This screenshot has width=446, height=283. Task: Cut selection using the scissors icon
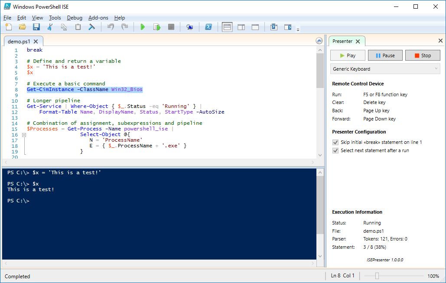pos(50,27)
